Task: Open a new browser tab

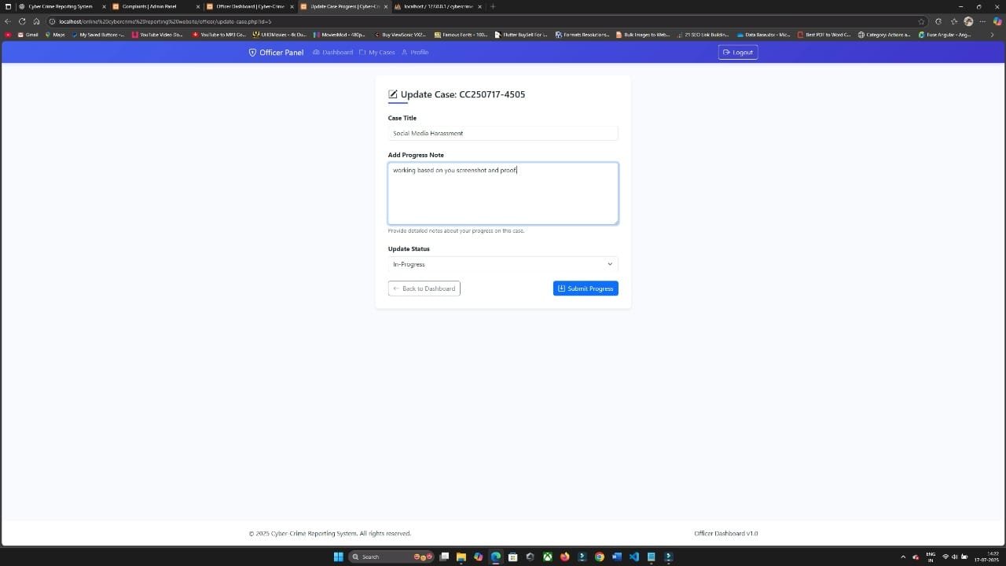Action: click(x=493, y=6)
